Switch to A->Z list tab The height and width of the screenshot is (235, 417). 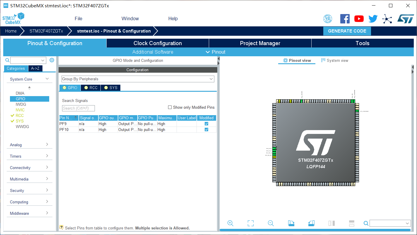point(35,68)
